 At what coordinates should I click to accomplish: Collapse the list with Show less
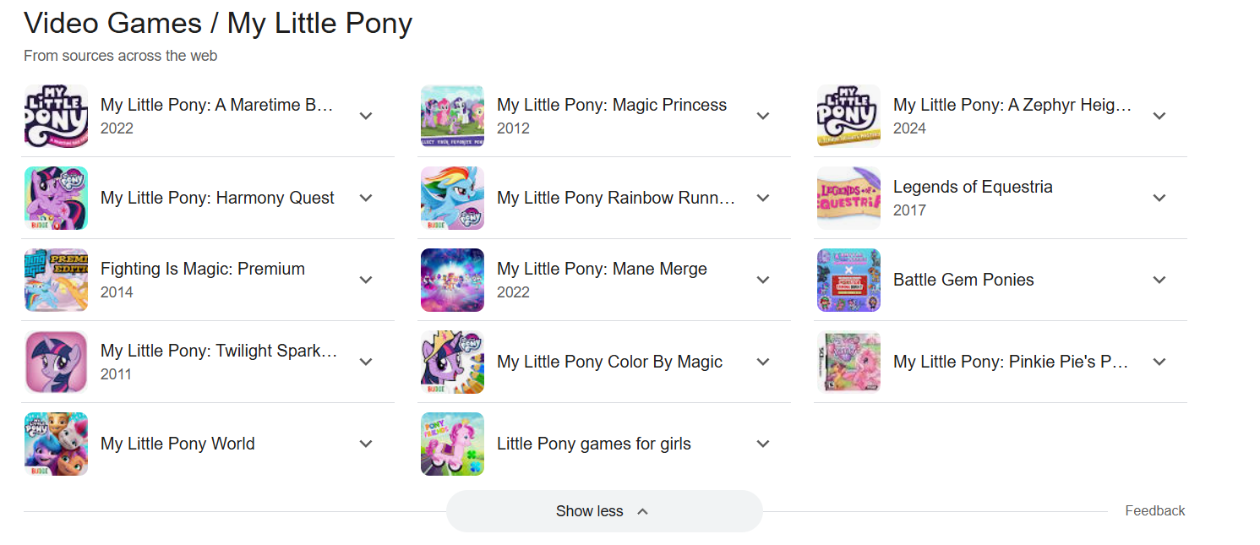(603, 511)
